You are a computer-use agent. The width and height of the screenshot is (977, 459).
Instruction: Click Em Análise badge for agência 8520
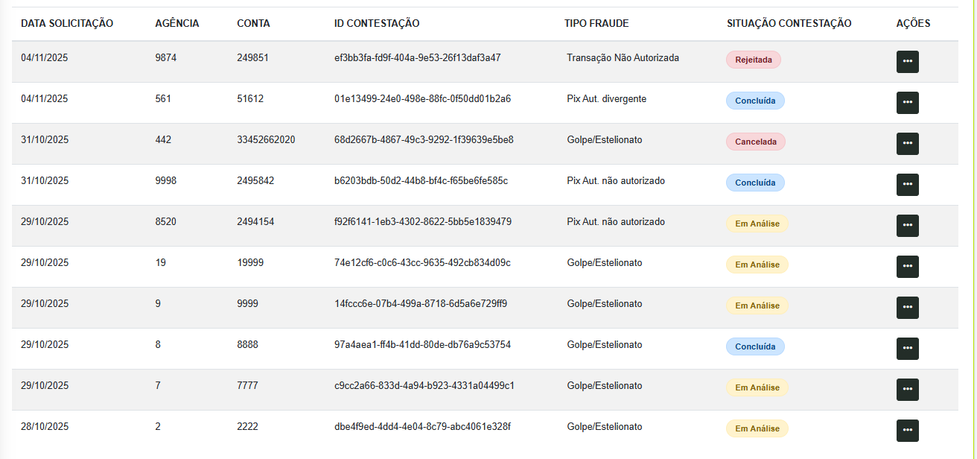point(757,224)
